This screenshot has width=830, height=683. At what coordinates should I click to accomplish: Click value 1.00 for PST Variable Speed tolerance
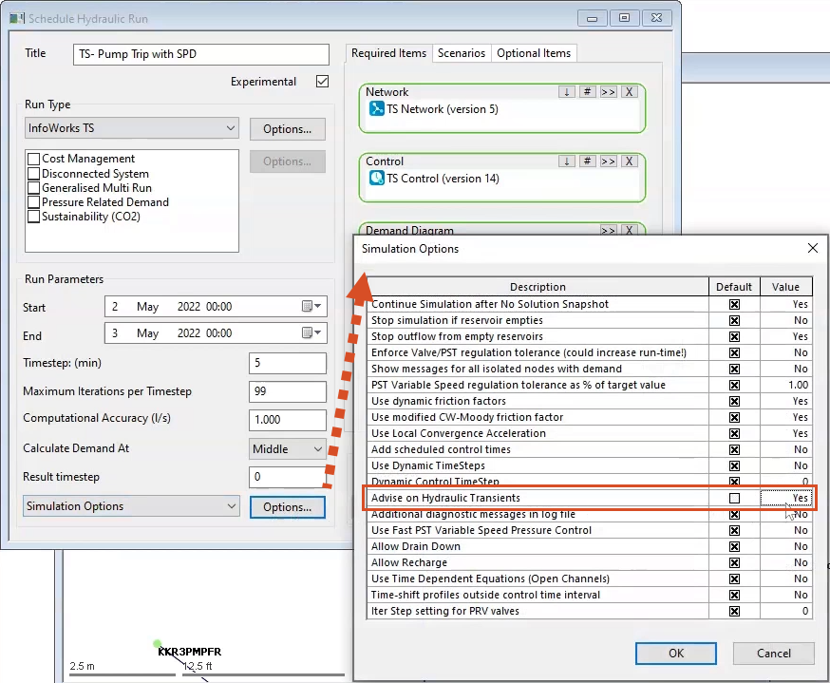pos(786,385)
